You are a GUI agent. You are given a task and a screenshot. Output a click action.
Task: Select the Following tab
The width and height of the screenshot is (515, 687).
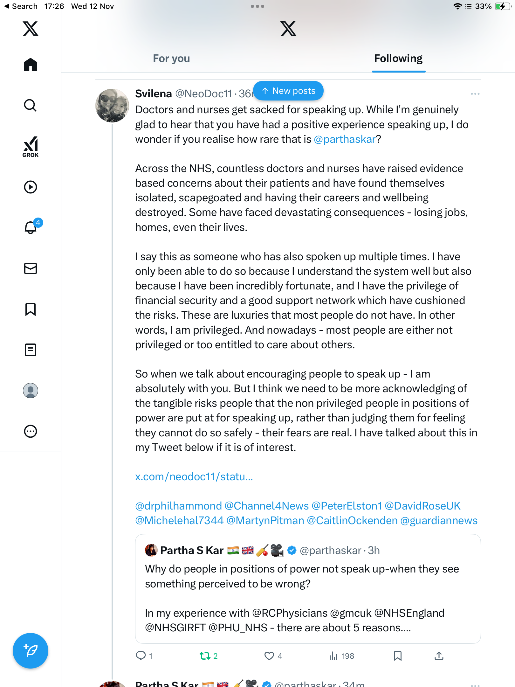398,59
